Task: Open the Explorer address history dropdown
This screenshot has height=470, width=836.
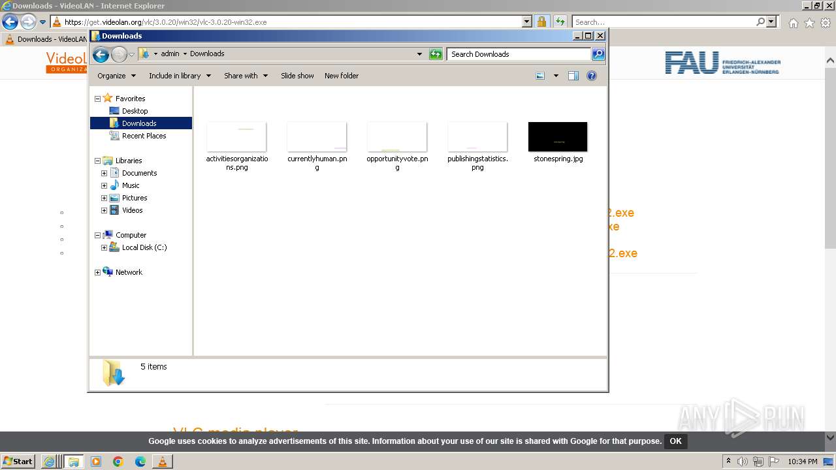Action: [419, 54]
